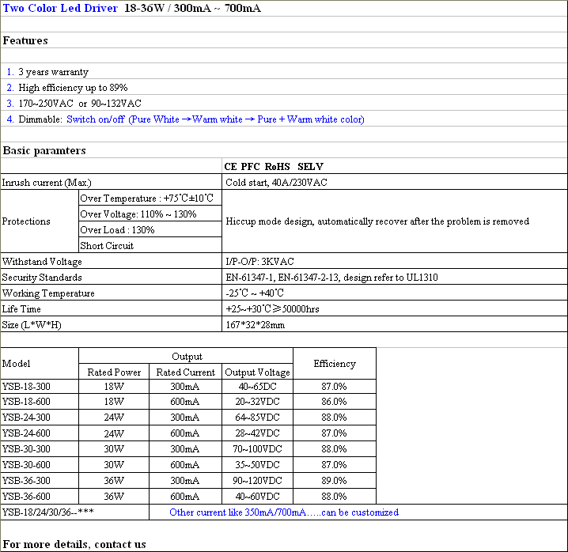Select the YSB-36-600 model cell
568x552 pixels.
28,497
